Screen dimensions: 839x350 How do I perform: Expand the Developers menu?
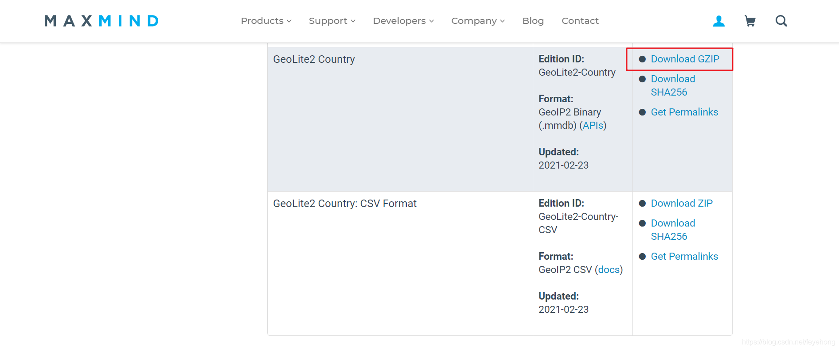click(x=403, y=21)
